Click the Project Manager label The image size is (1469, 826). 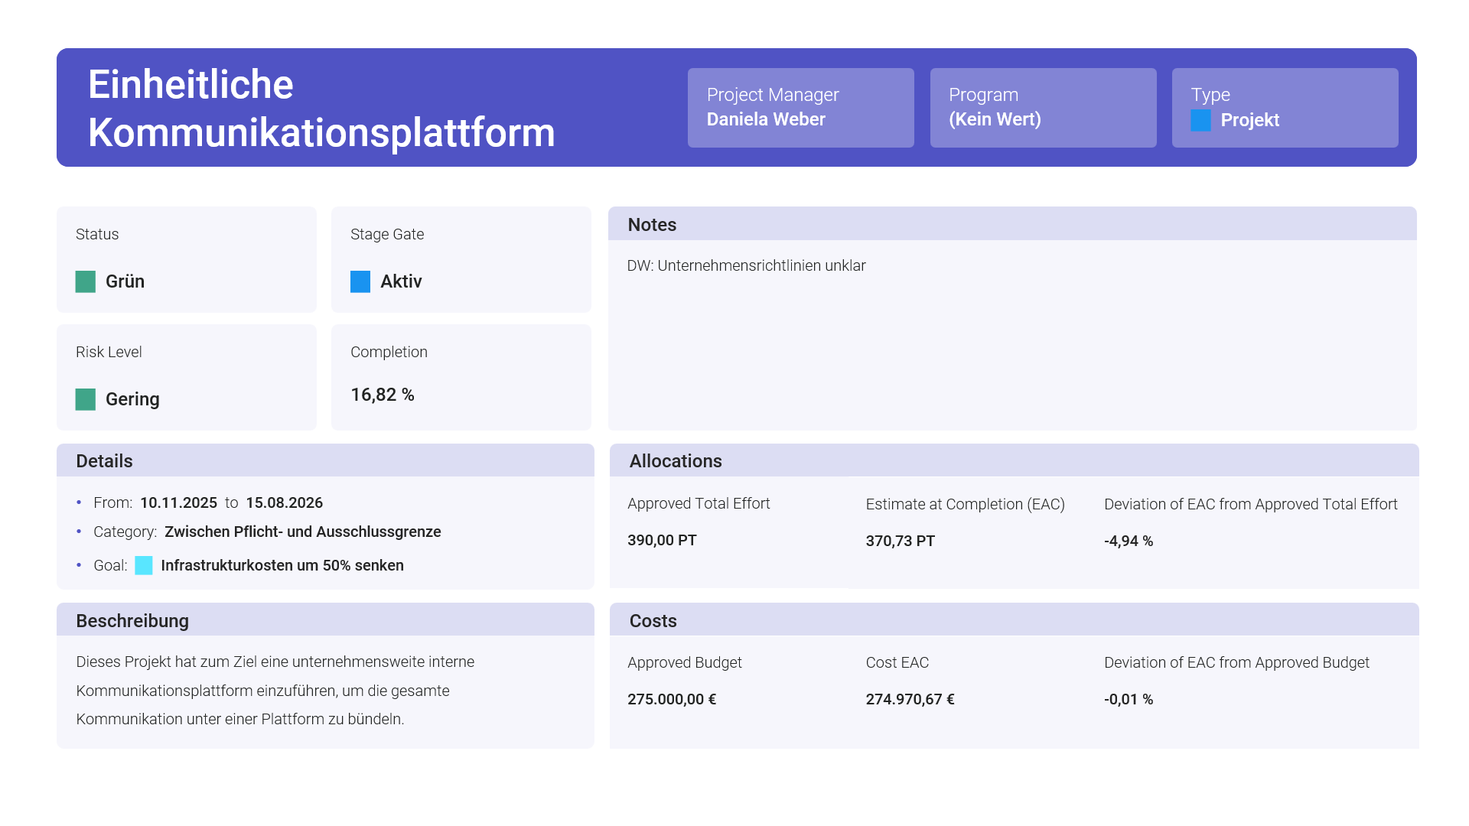click(x=773, y=95)
